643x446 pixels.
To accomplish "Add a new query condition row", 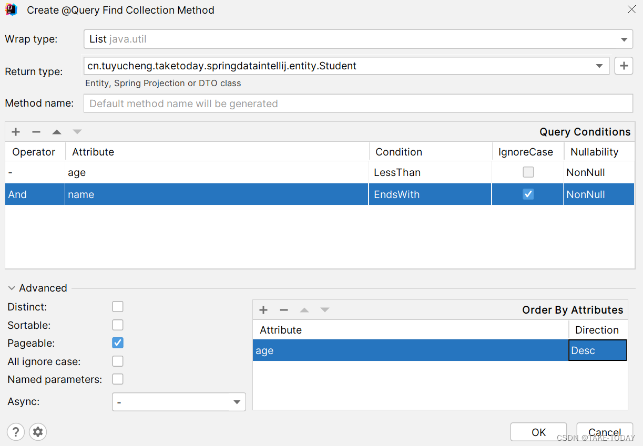I will 16,132.
